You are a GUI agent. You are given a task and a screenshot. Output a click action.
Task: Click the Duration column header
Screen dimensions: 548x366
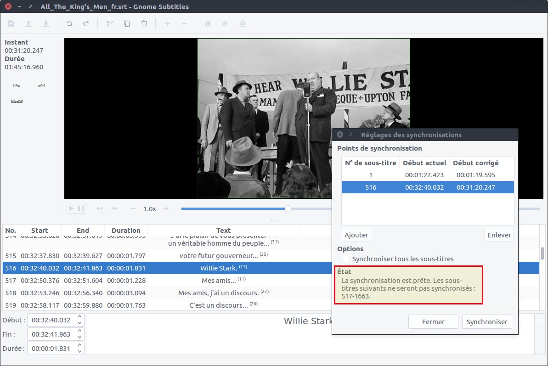click(126, 231)
